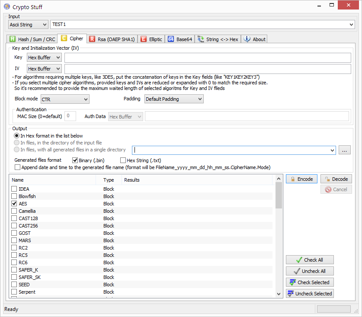Viewport: 362px width, 317px height.
Task: Switch to Rsa (OAEP SHA1) tab
Action: tap(113, 39)
